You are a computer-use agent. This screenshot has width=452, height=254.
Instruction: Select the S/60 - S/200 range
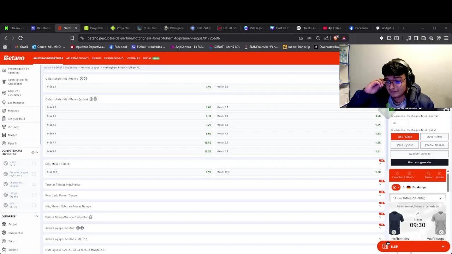point(405,137)
